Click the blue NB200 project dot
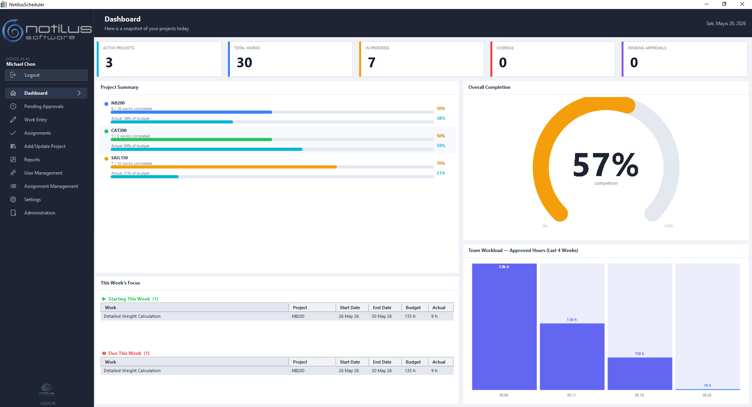 [x=106, y=104]
